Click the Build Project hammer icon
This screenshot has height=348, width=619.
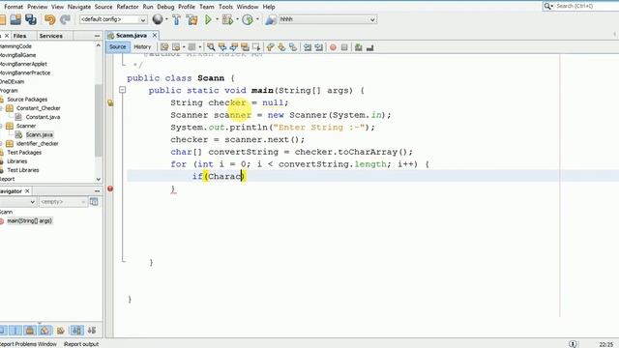coord(176,19)
